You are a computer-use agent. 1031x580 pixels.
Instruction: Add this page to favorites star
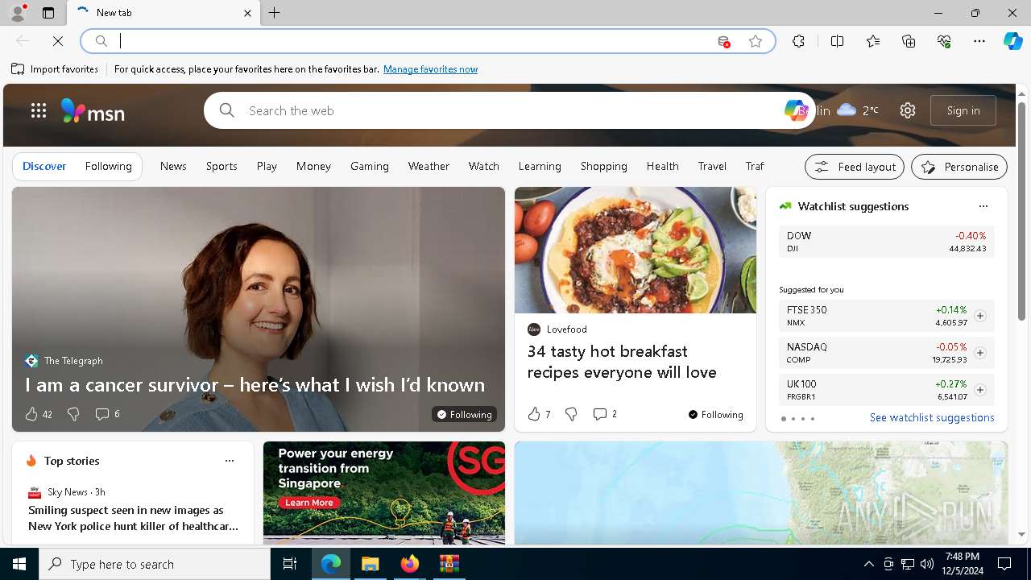(756, 41)
